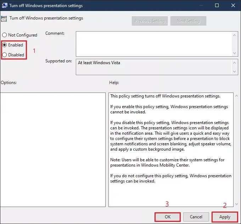Click 'Note: Users will be able' paragraph
Viewport: 241px width, 224px height.
pyautogui.click(x=167, y=162)
